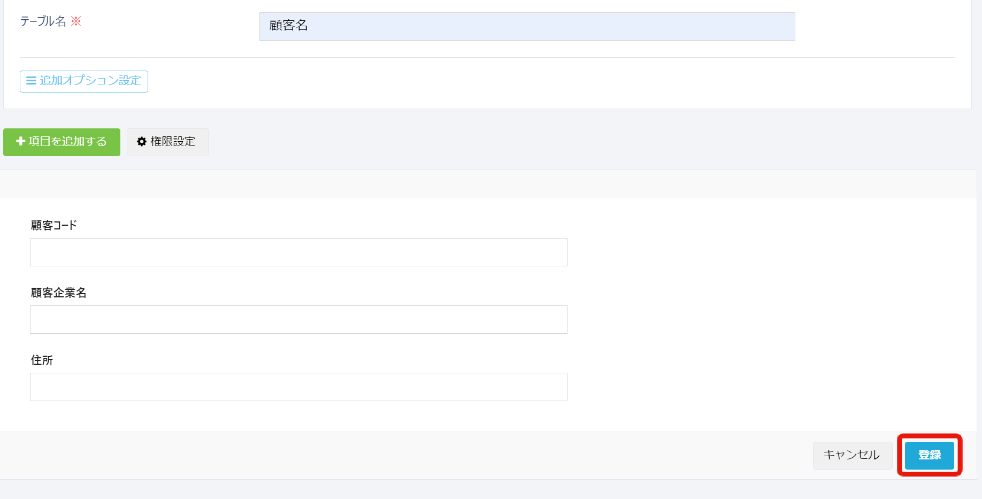Select the 顧客名 text in table name

287,25
